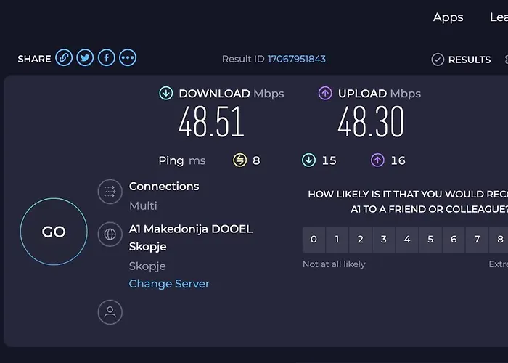
Task: Share result on Facebook
Action: pyautogui.click(x=107, y=58)
